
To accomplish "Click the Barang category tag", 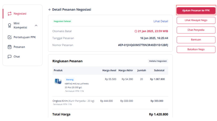I will (x=70, y=80).
